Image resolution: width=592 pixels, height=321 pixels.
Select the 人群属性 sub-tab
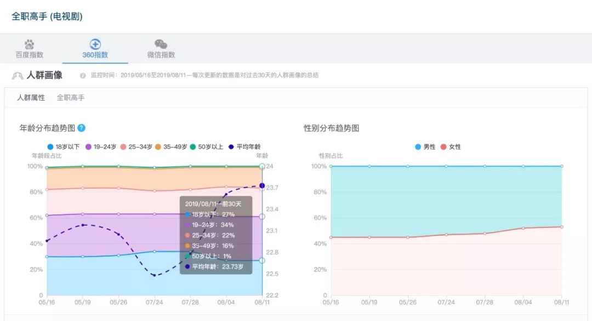tap(31, 98)
